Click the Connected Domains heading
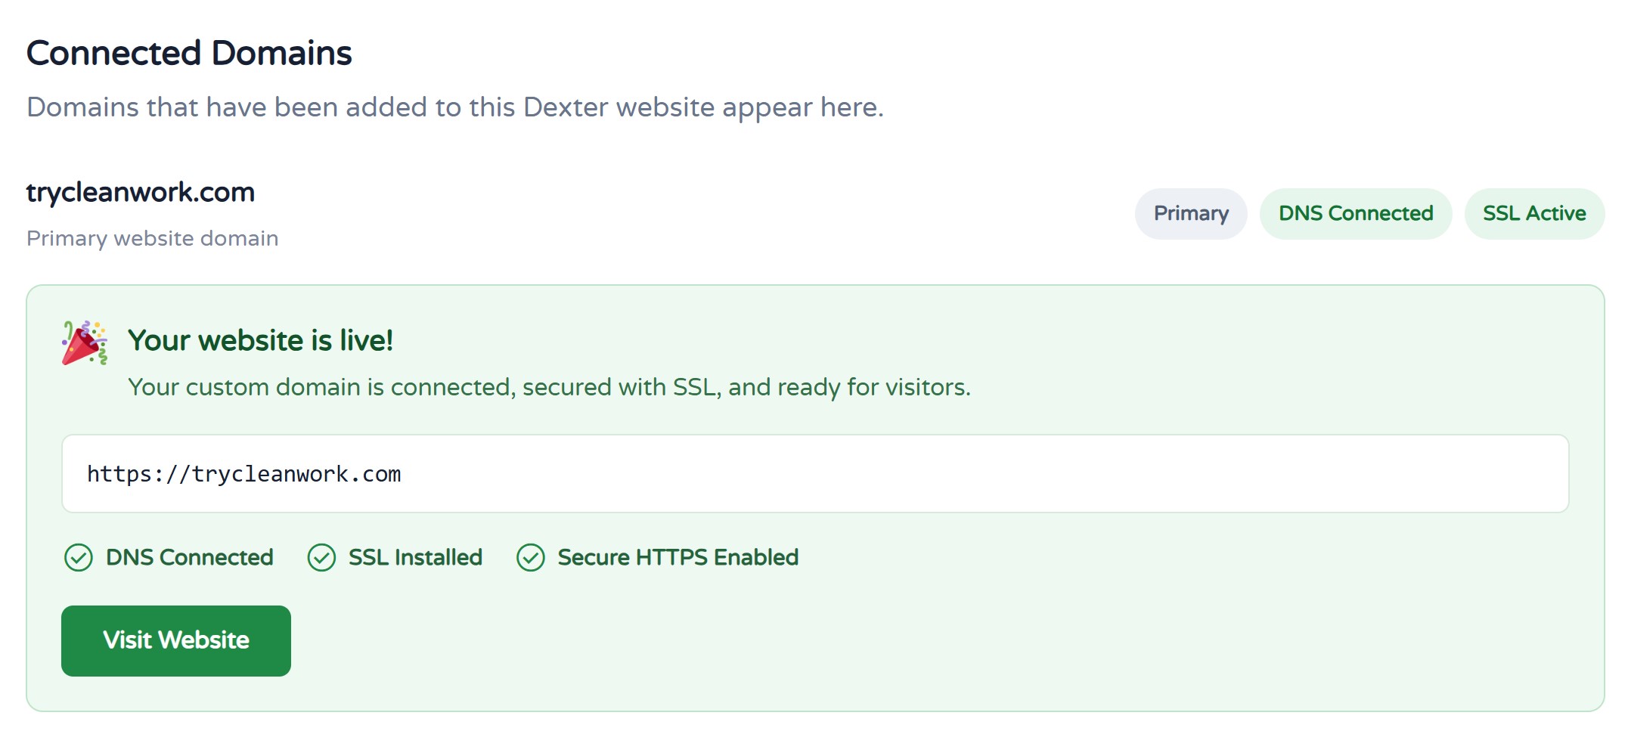The image size is (1628, 731). (x=189, y=53)
